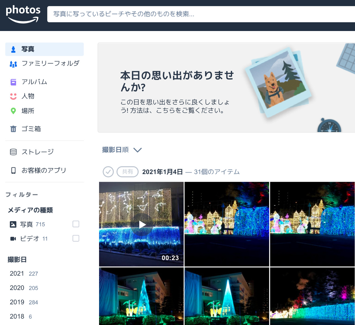Filter by year 2020
The width and height of the screenshot is (355, 325).
tap(24, 288)
